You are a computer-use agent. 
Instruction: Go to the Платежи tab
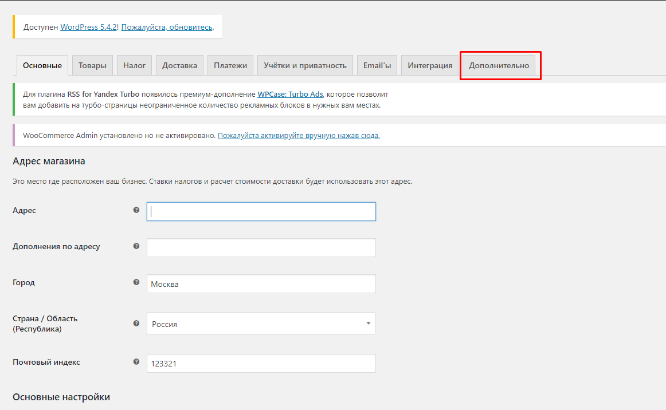[230, 65]
